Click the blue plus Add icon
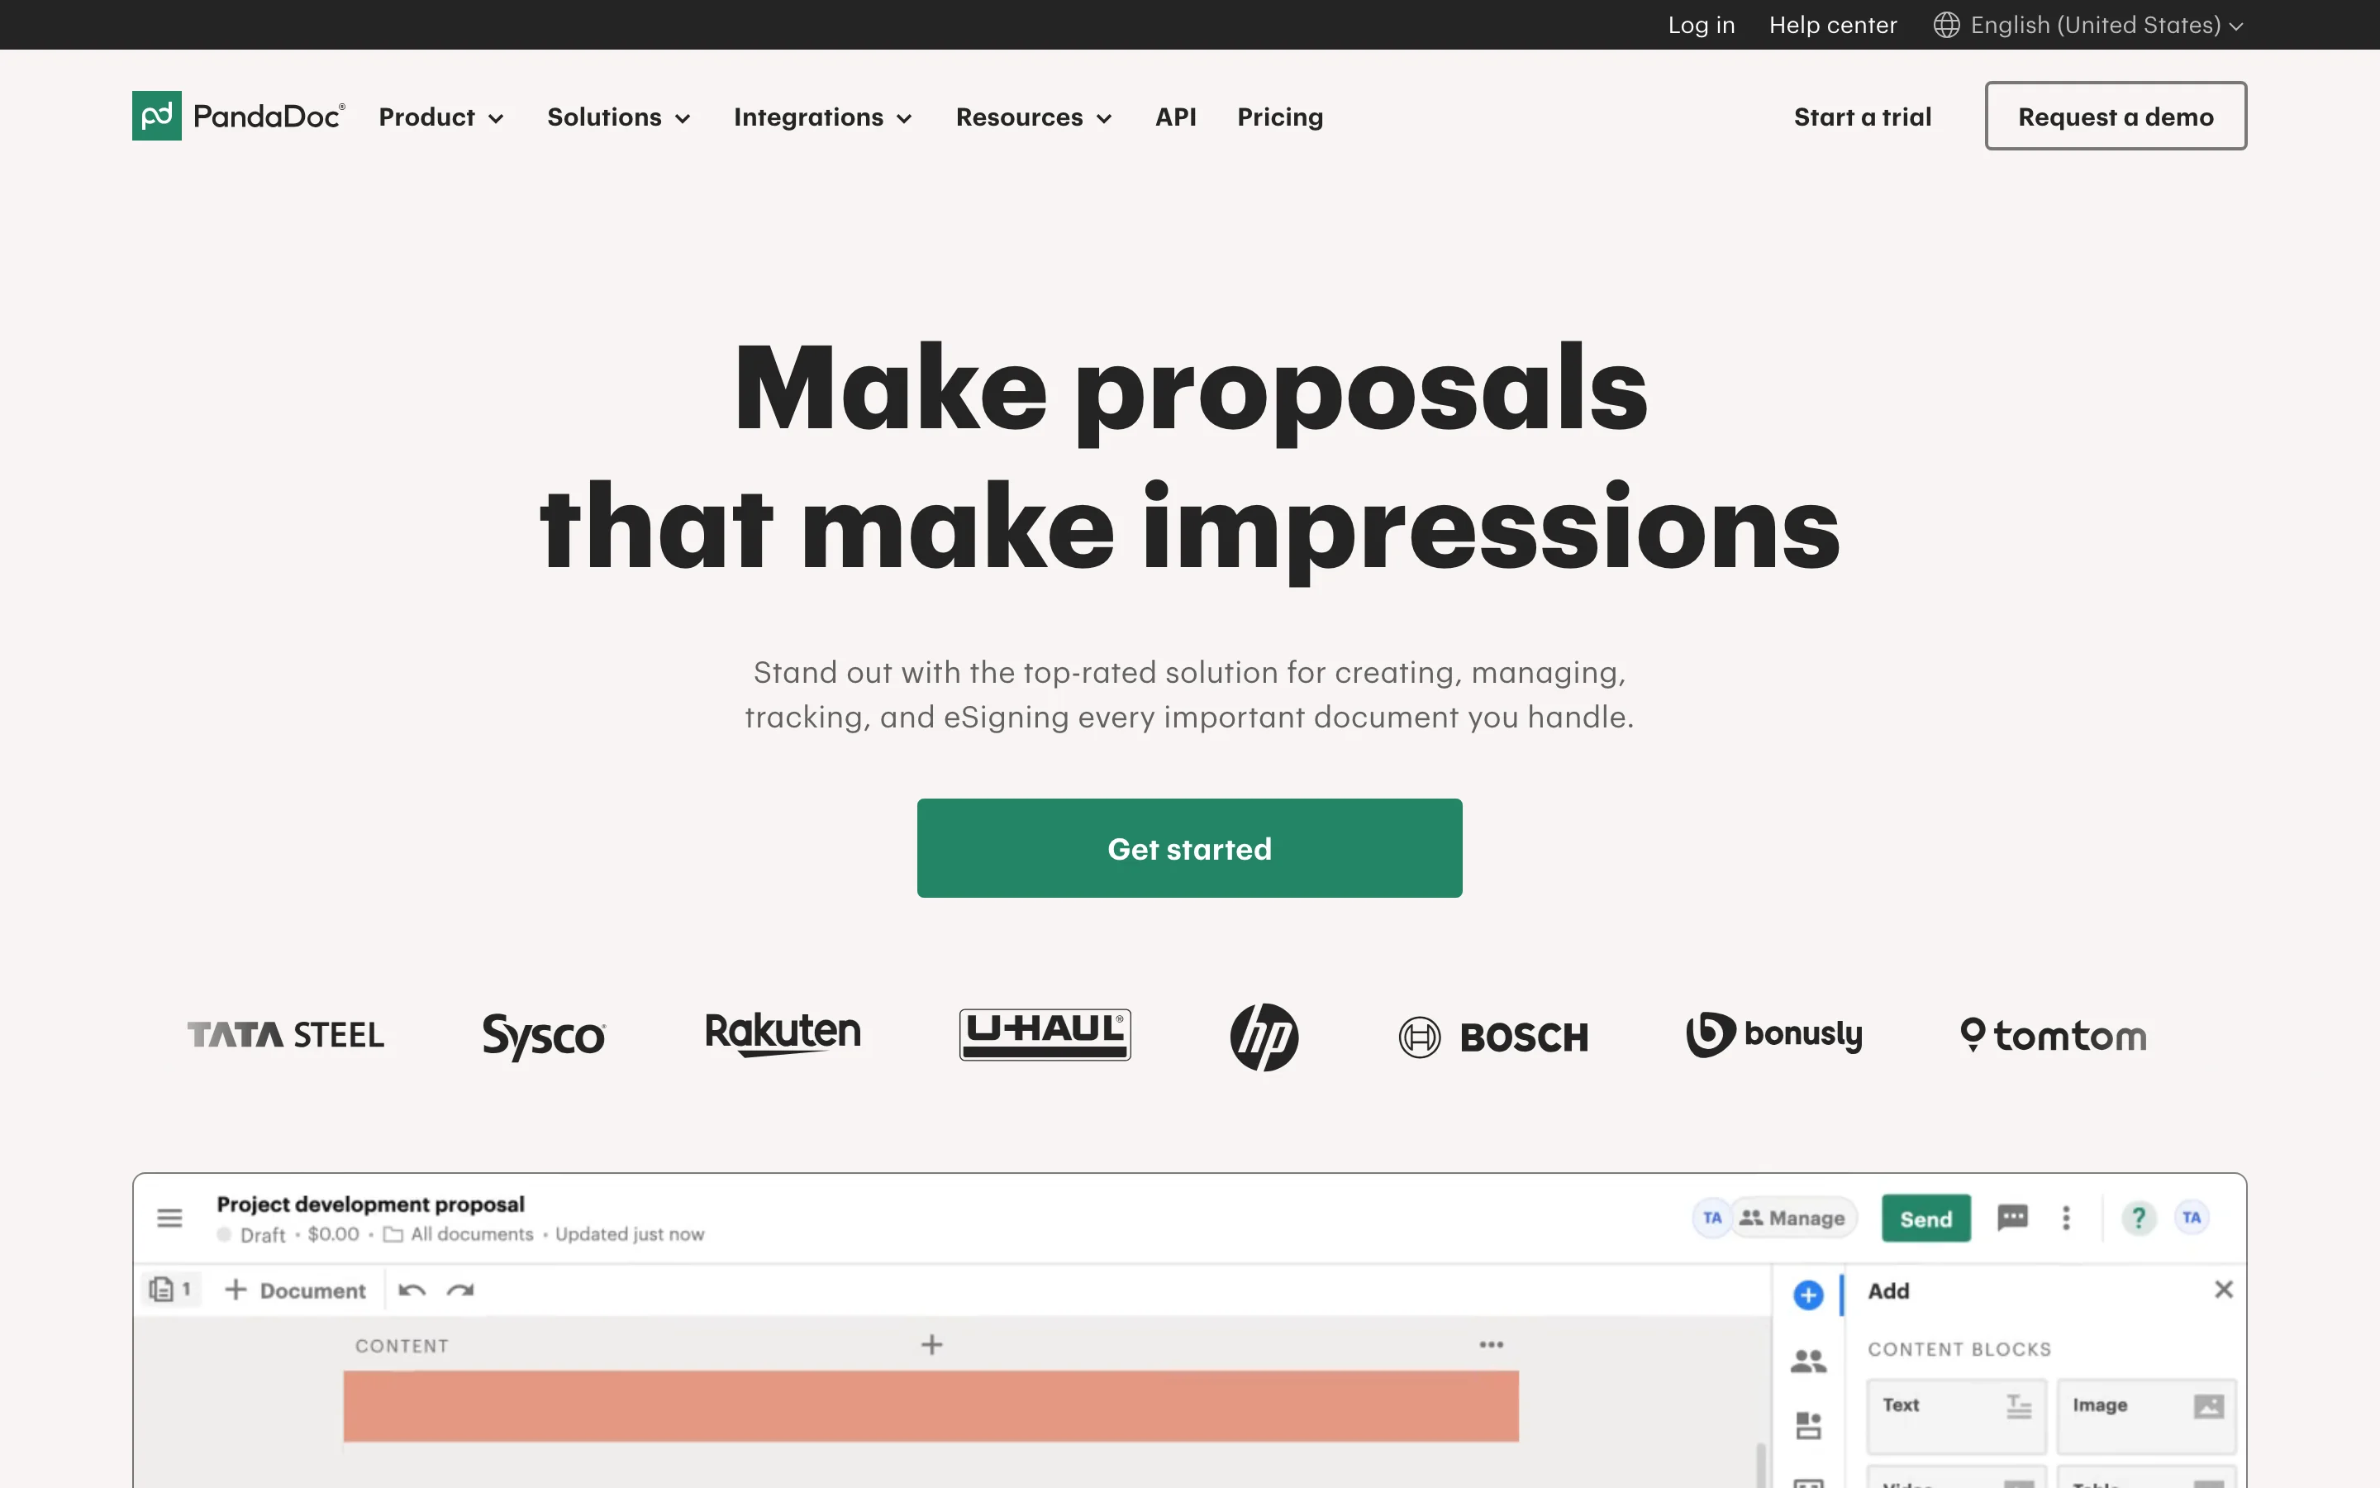Viewport: 2380px width, 1488px height. click(1807, 1295)
